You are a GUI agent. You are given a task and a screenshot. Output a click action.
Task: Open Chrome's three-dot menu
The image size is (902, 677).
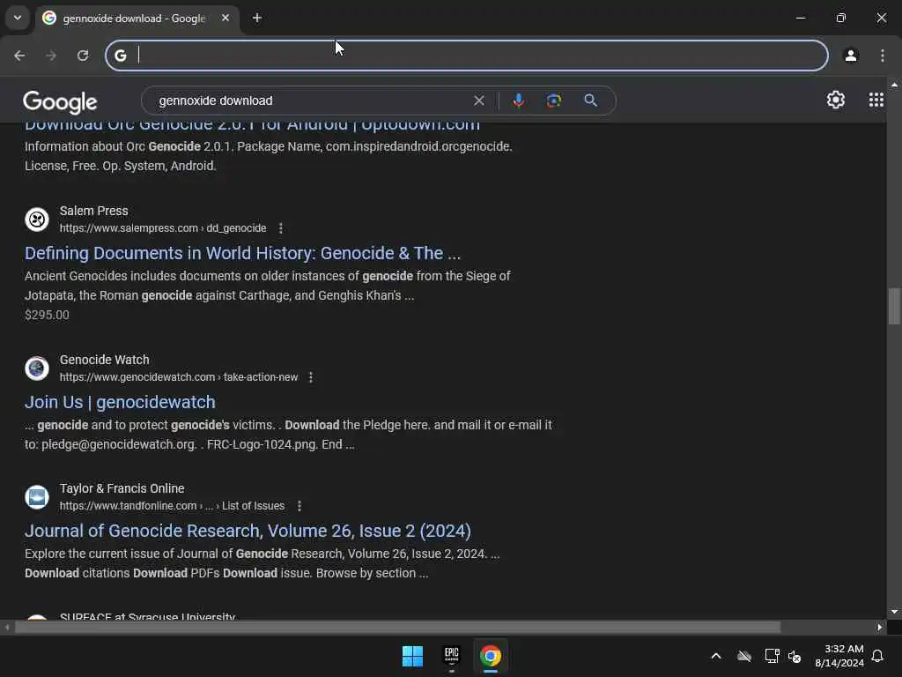pyautogui.click(x=883, y=56)
